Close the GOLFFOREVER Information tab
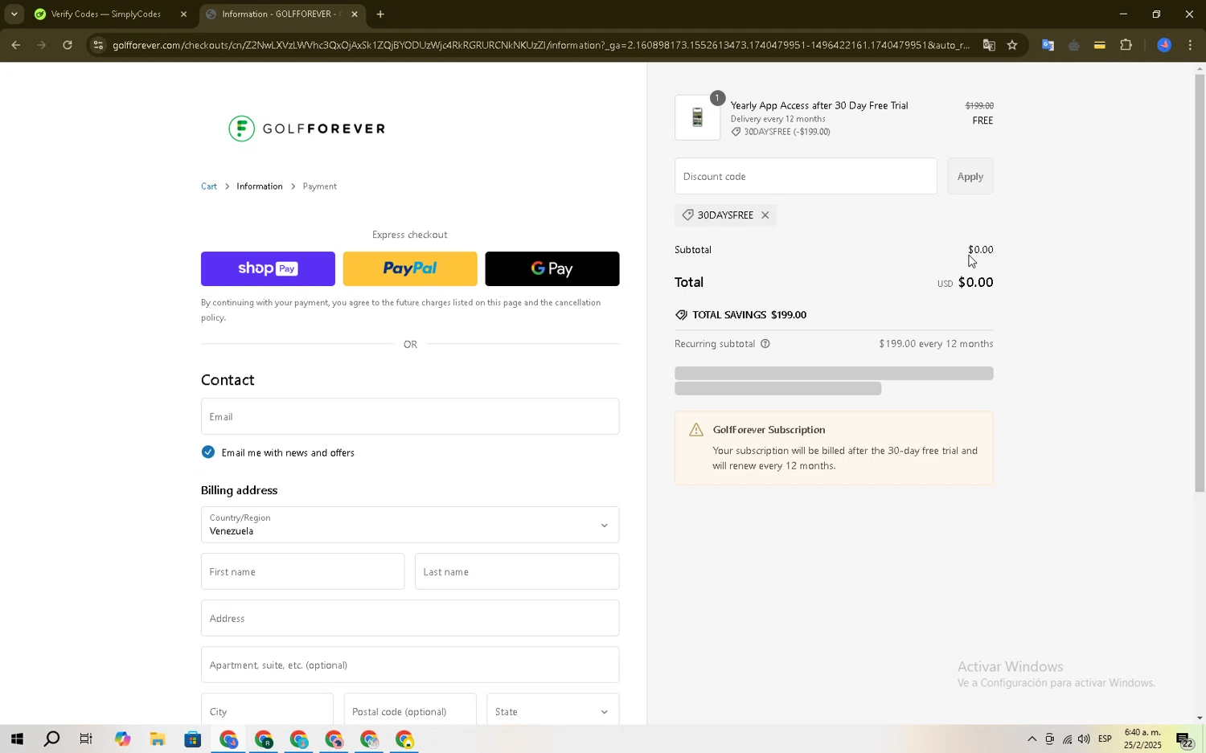 point(355,14)
